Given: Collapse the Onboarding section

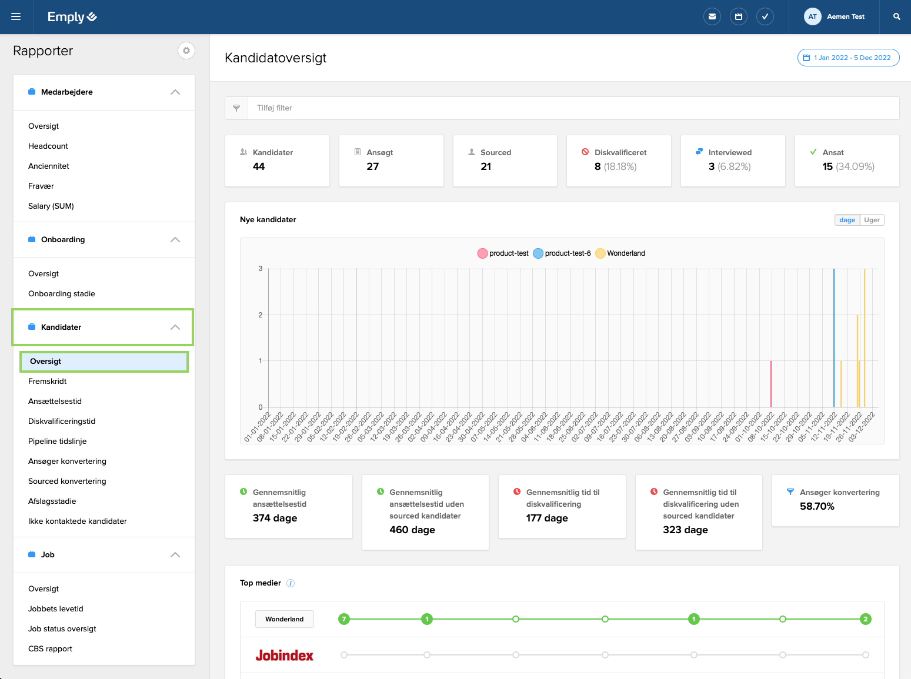Looking at the screenshot, I should [175, 240].
